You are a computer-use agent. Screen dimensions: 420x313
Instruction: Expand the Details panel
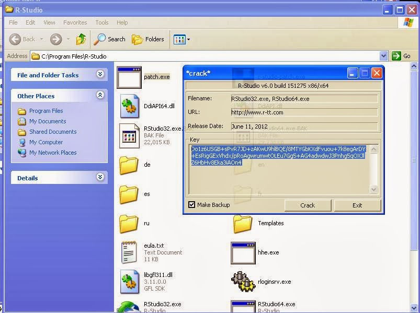click(x=100, y=177)
